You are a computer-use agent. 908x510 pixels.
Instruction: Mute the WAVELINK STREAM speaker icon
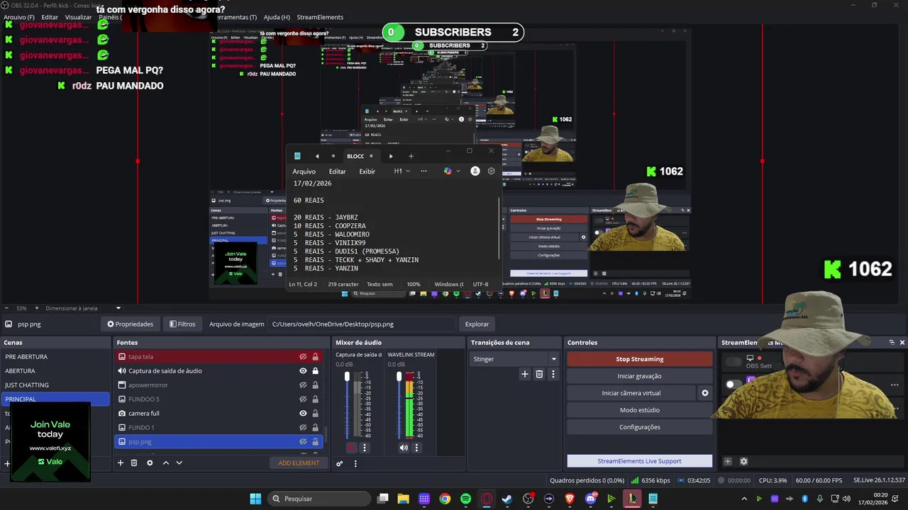pos(404,447)
